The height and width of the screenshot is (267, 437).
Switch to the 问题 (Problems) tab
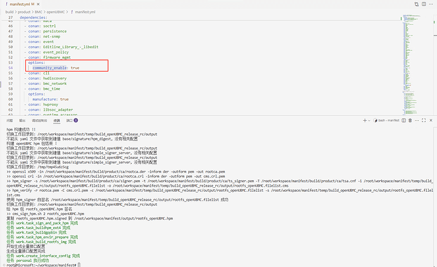pos(9,120)
